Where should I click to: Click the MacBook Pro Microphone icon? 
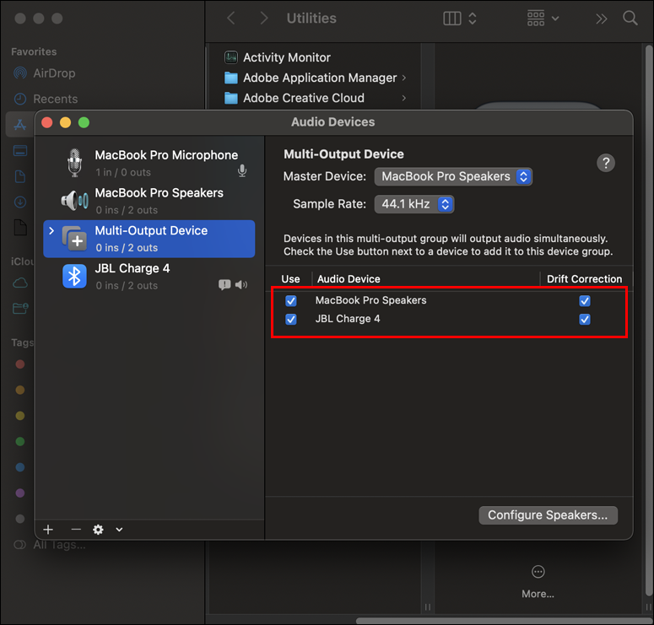click(x=75, y=163)
